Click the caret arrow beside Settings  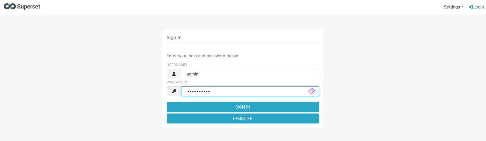point(462,7)
